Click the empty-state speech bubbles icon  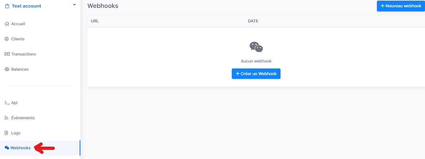pos(256,47)
